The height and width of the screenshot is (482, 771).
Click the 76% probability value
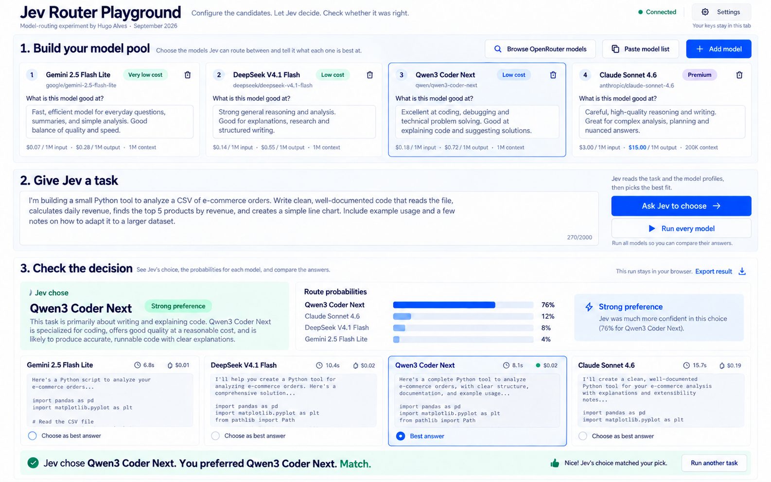tap(548, 305)
